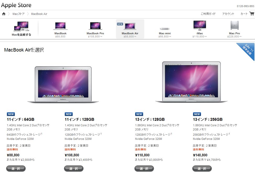Open the Mac Pro product icon
This screenshot has width=255, height=177.
tap(235, 25)
